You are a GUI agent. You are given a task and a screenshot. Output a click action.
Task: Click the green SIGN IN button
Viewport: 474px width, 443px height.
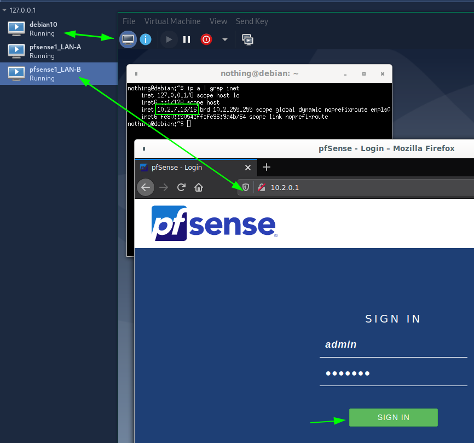[x=394, y=417]
